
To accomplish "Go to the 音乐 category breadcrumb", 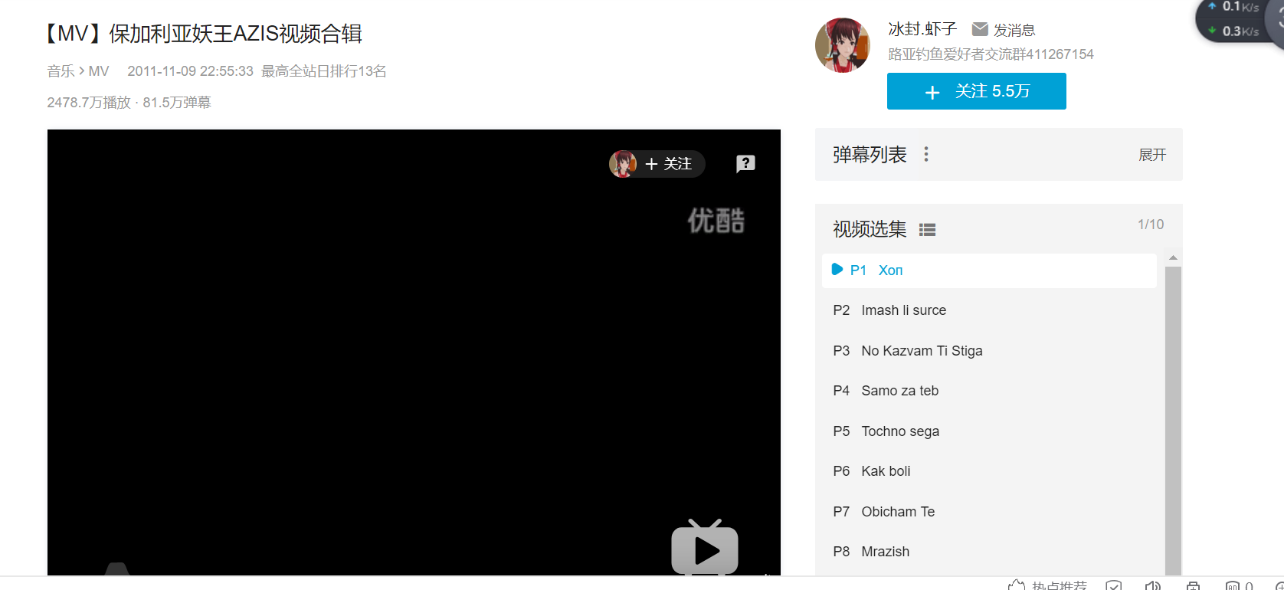I will pyautogui.click(x=61, y=71).
